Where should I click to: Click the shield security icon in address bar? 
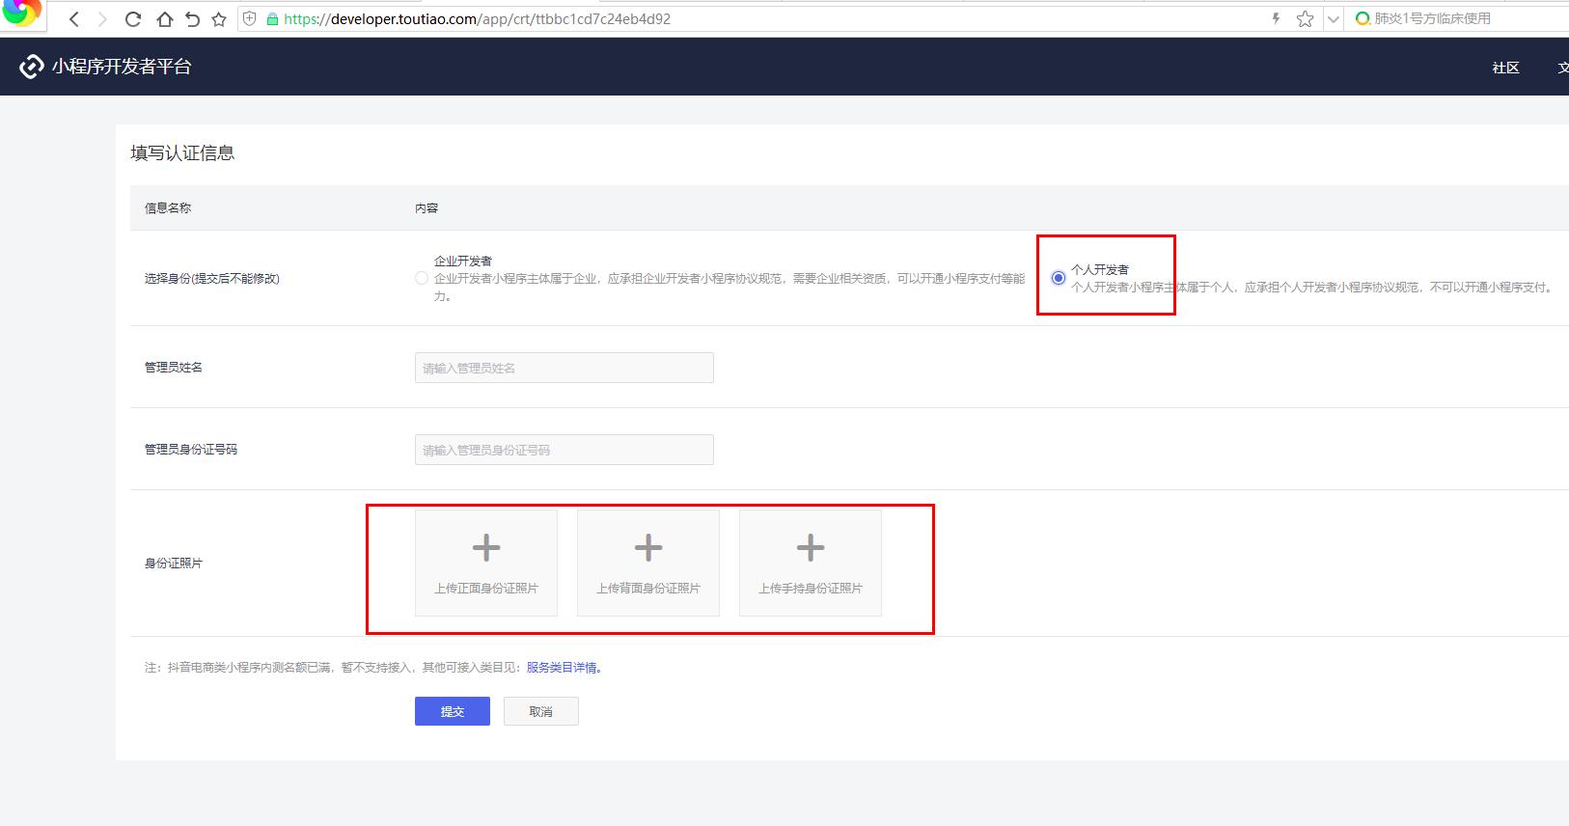[x=249, y=18]
